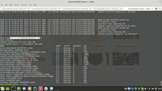Open the Linux Mint start menu
Image resolution: width=162 pixels, height=91 pixels.
coord(2,88)
